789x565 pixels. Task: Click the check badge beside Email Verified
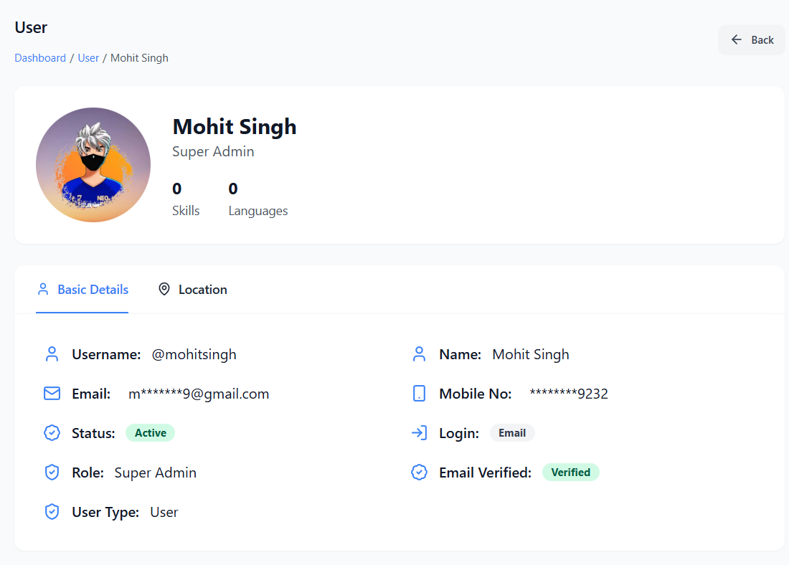click(x=419, y=473)
